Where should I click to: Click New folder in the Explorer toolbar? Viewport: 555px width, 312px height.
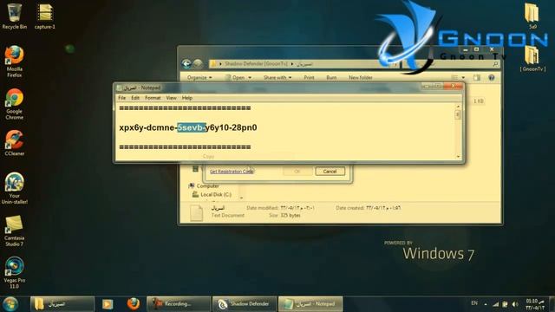361,77
